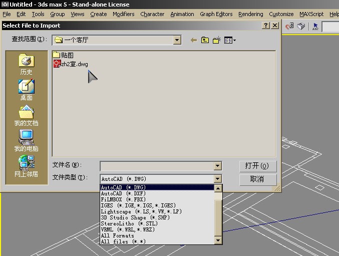
Task: Choose AutoCAD (*.DWG) in list
Action: tap(157, 187)
